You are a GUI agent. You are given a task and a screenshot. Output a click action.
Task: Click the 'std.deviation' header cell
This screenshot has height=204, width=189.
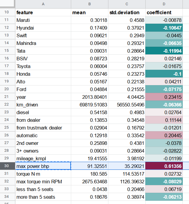[x=127, y=12]
